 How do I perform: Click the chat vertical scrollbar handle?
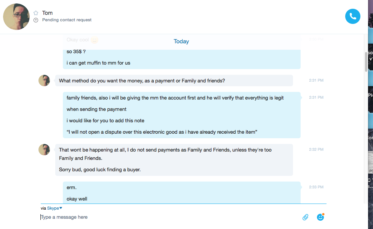click(x=366, y=61)
